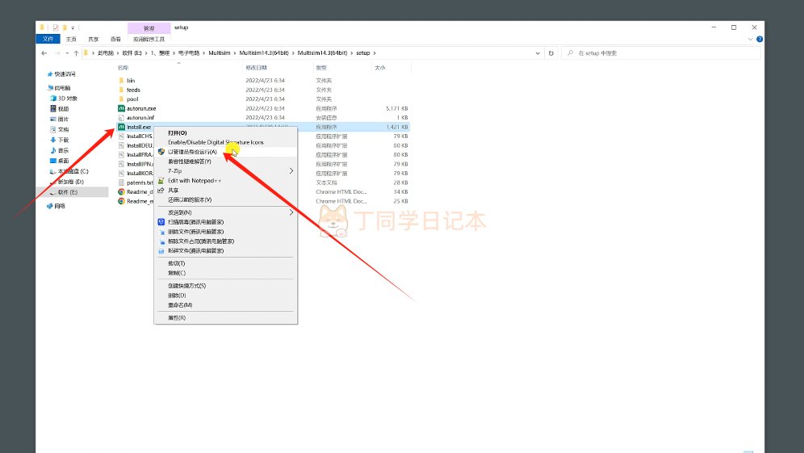
Task: Click the up-directory arrow icon
Action: coord(75,53)
